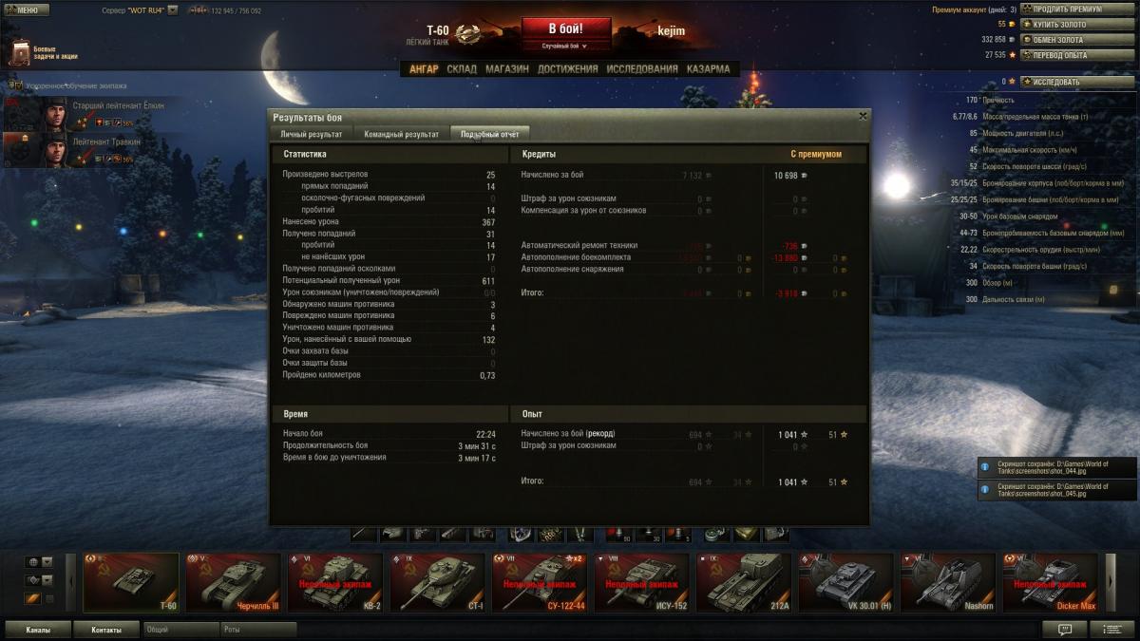Expand vehicle type filter dropdown arrow
1140x641 pixels.
(47, 580)
